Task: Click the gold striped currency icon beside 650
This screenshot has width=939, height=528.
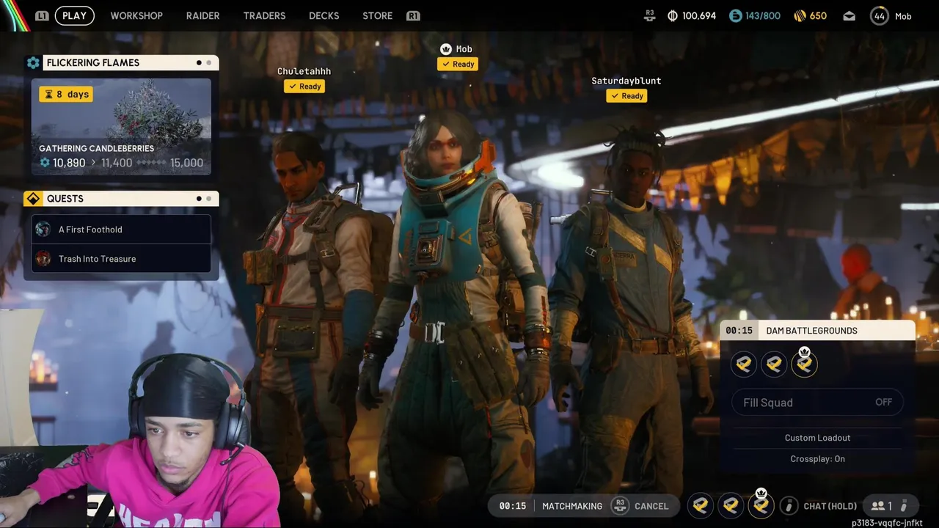Action: [x=800, y=15]
